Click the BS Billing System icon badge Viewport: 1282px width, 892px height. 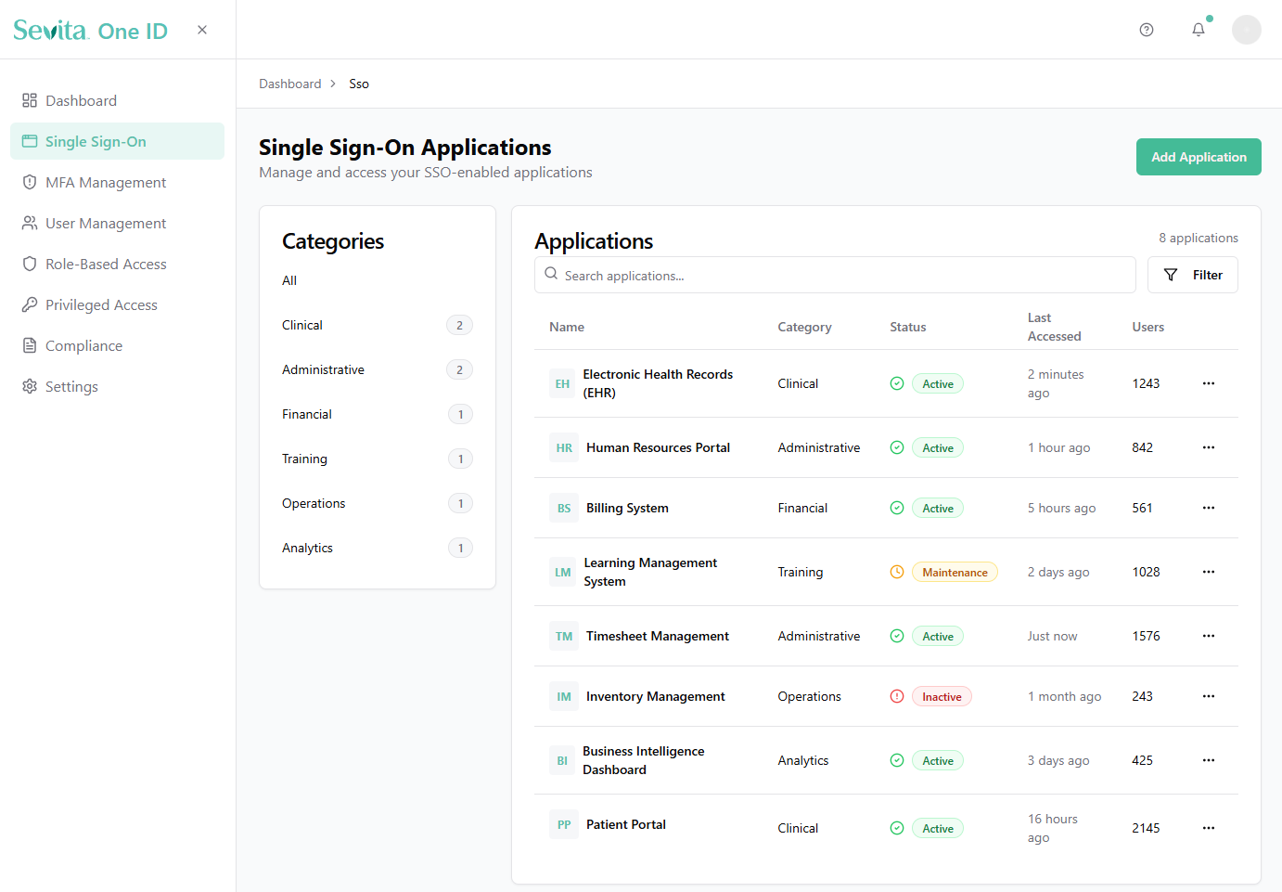coord(564,508)
